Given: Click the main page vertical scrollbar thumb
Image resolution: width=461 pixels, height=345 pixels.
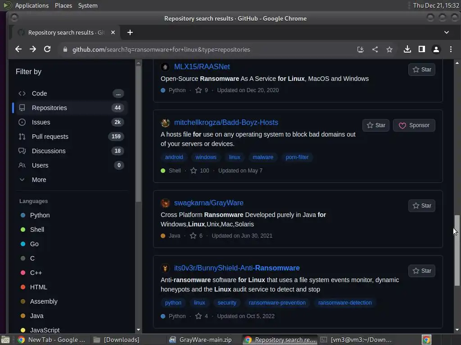Looking at the screenshot, I should point(457,250).
